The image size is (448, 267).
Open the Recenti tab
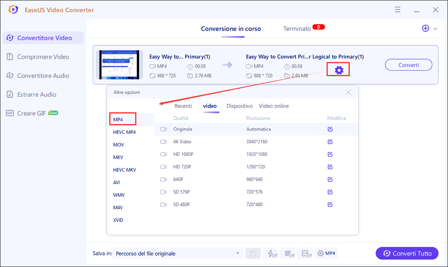tap(183, 106)
